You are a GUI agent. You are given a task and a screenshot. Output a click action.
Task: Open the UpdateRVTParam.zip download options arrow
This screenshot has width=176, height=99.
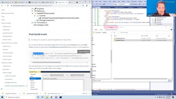pyautogui.click(x=20, y=94)
